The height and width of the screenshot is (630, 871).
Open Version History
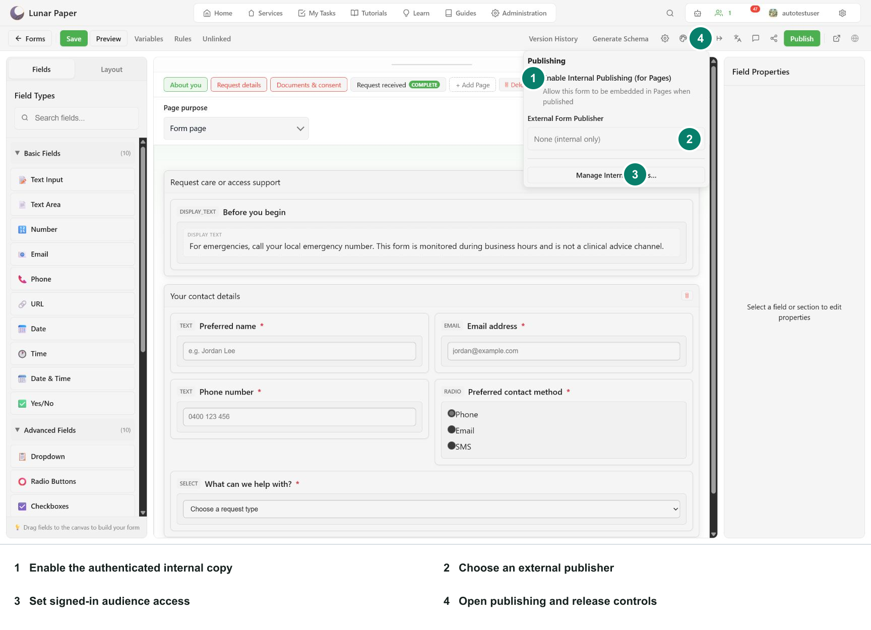(553, 39)
